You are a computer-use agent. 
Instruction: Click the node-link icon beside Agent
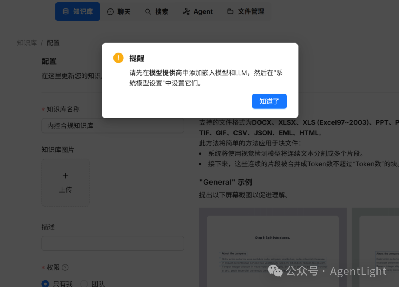(186, 11)
